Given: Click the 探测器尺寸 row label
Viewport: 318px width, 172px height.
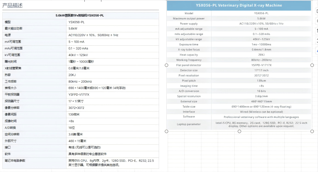Looking at the screenshot, I should (x=12, y=101).
